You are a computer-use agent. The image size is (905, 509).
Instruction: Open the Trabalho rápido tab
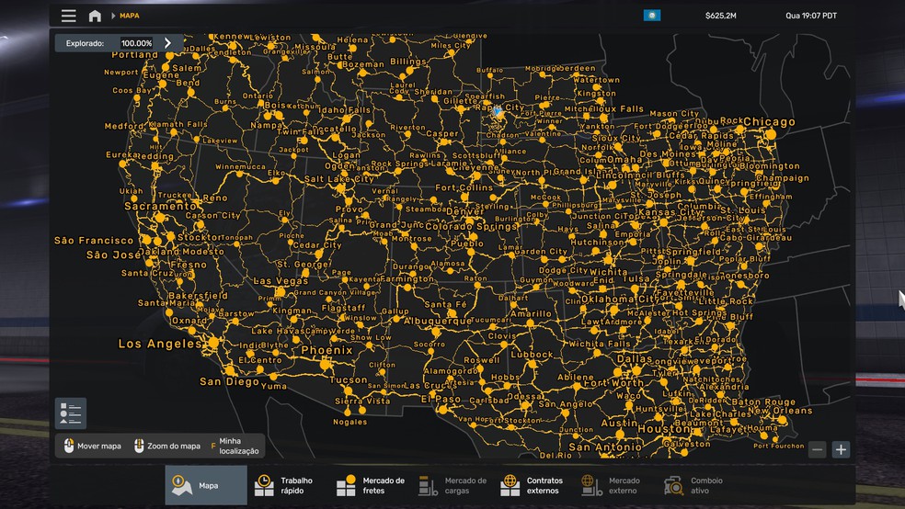pos(288,485)
